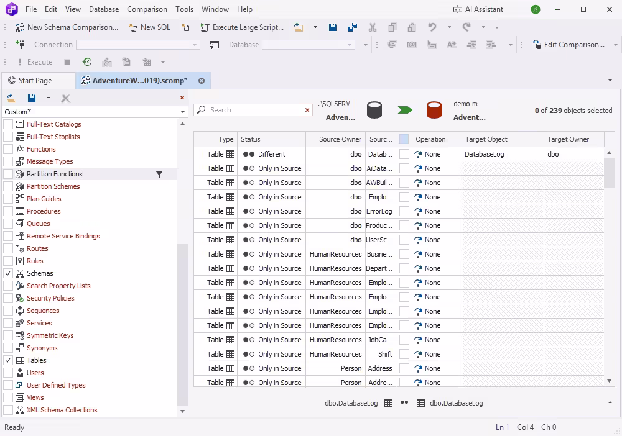Viewport: 622px width, 436px height.
Task: Open the File menu
Action: 31,9
